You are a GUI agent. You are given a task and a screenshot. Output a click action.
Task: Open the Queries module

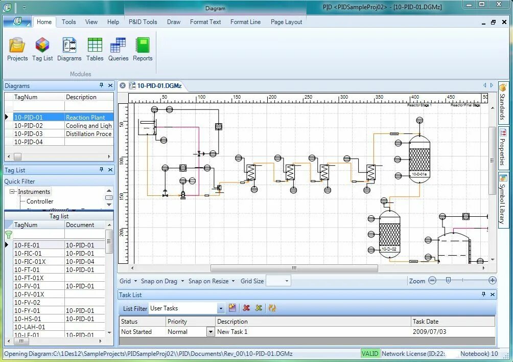118,49
